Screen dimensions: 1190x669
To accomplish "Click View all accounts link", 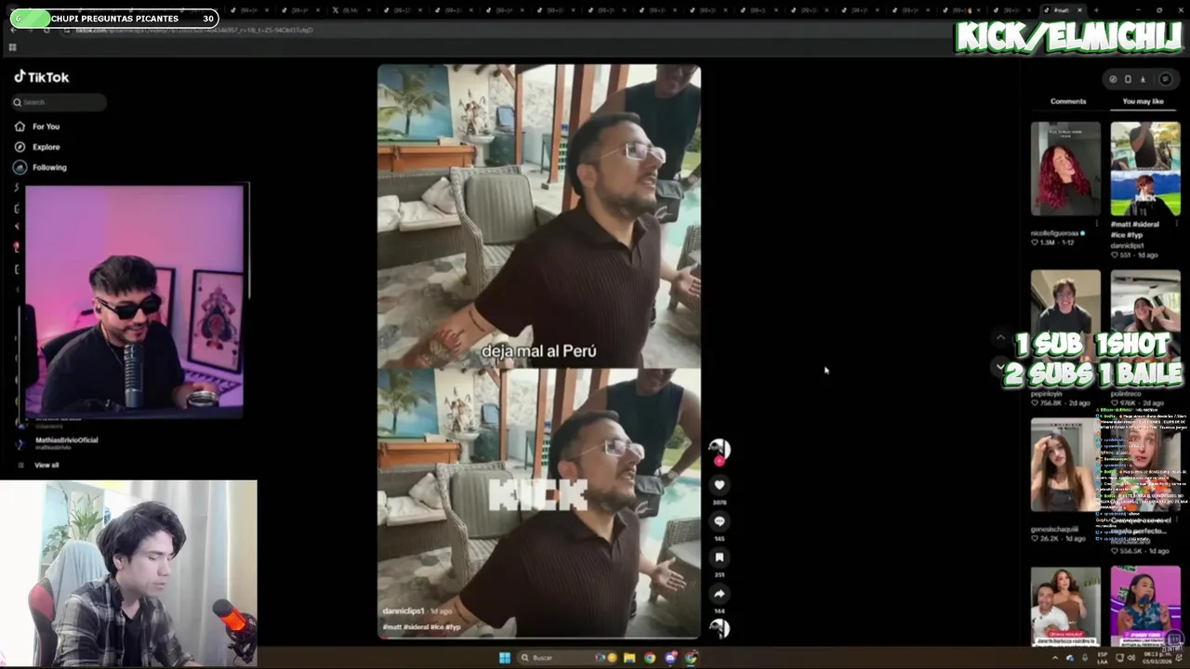I will click(x=46, y=465).
